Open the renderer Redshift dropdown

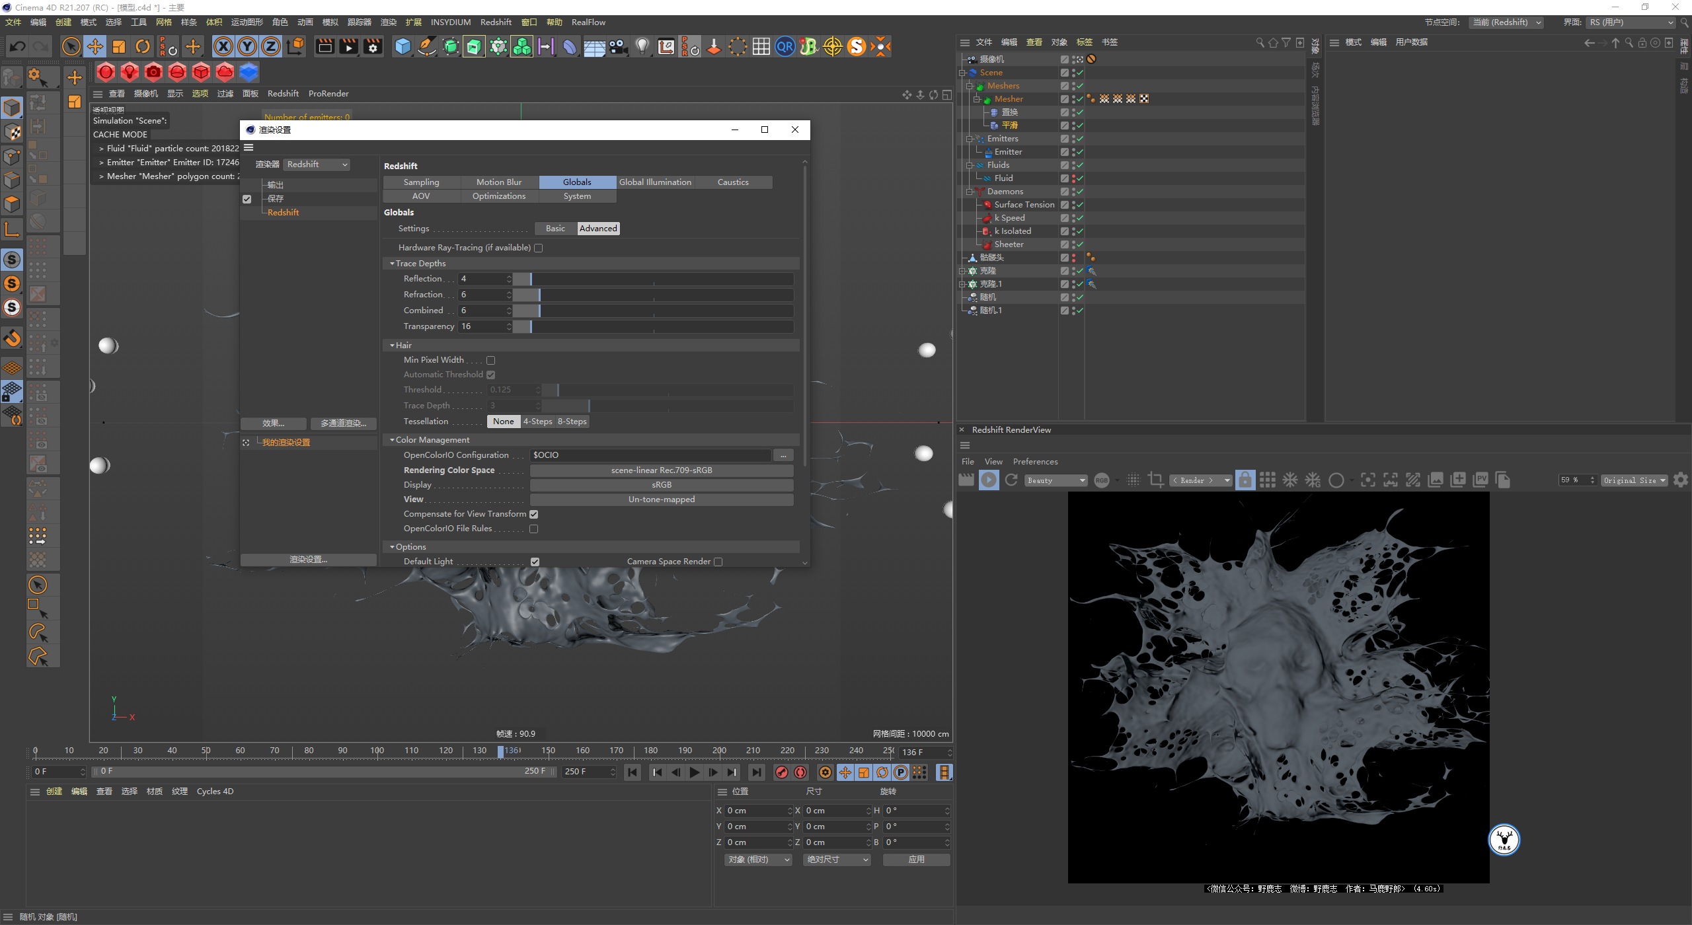coord(317,165)
